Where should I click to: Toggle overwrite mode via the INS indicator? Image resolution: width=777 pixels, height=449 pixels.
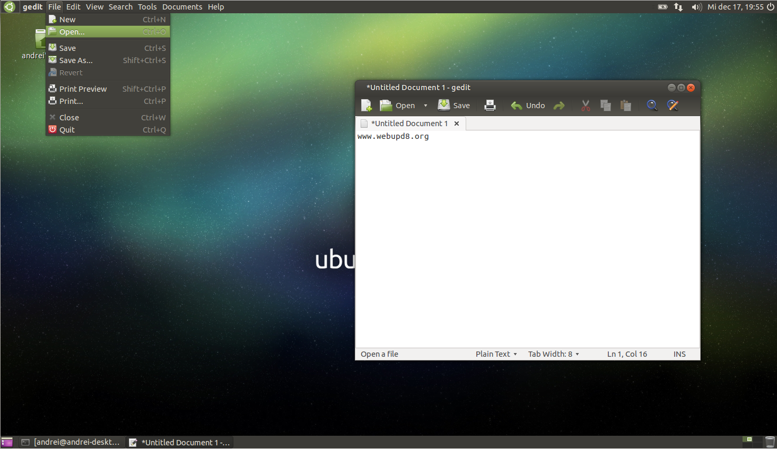coord(679,354)
